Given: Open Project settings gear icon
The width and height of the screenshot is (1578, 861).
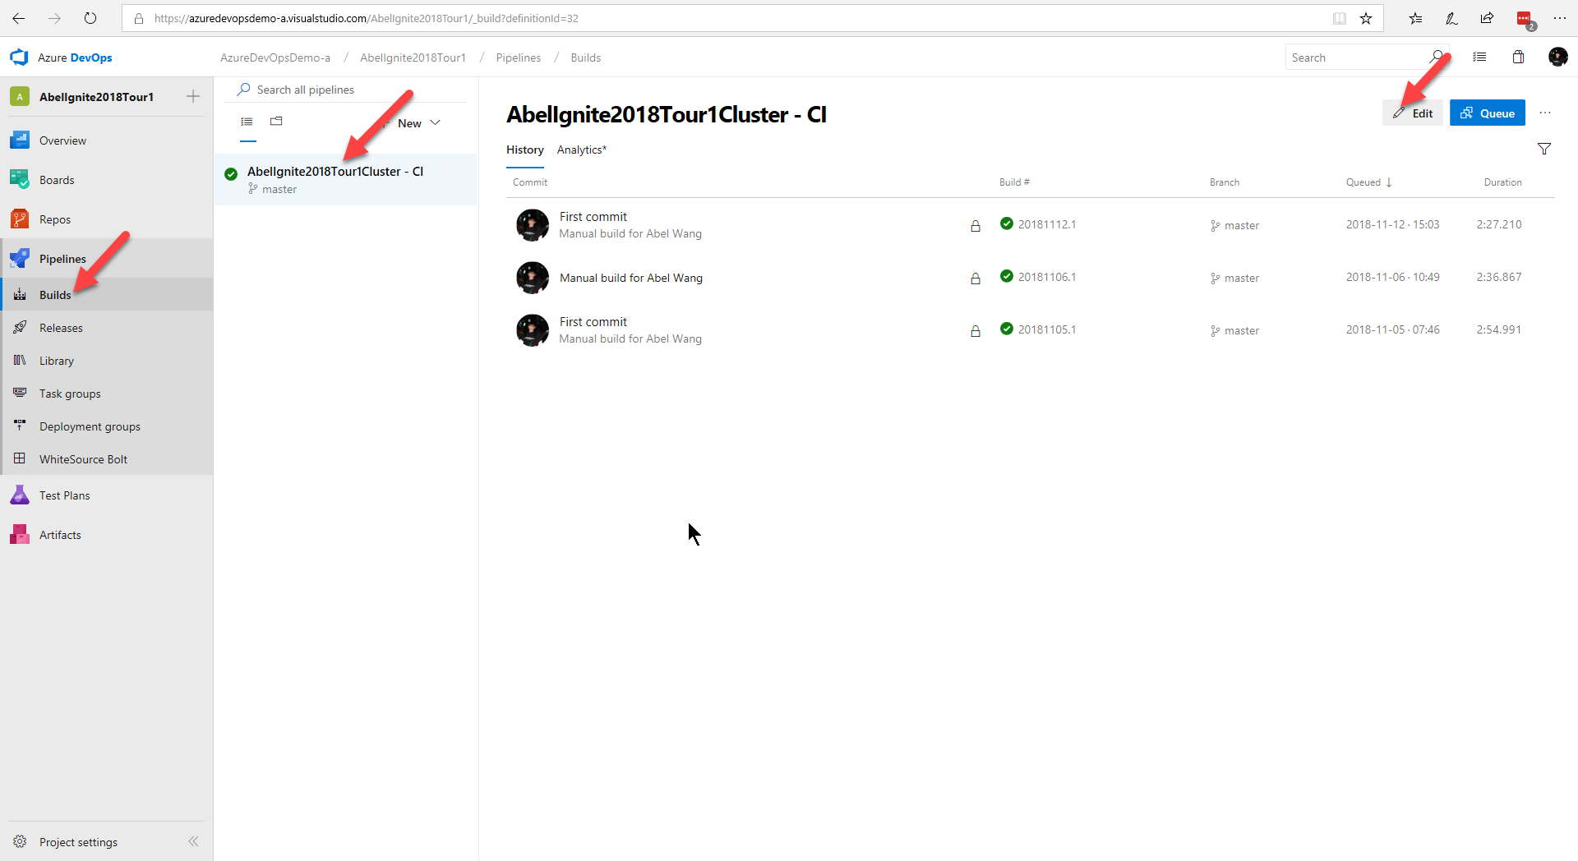Looking at the screenshot, I should (20, 842).
